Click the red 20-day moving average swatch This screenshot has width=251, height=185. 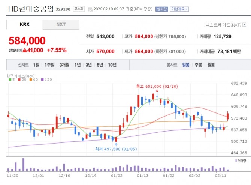pyautogui.click(x=19, y=80)
